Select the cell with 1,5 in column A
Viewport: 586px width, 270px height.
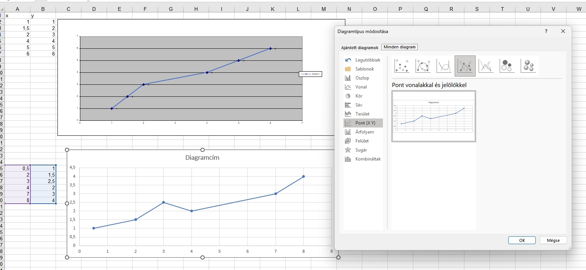(x=17, y=28)
